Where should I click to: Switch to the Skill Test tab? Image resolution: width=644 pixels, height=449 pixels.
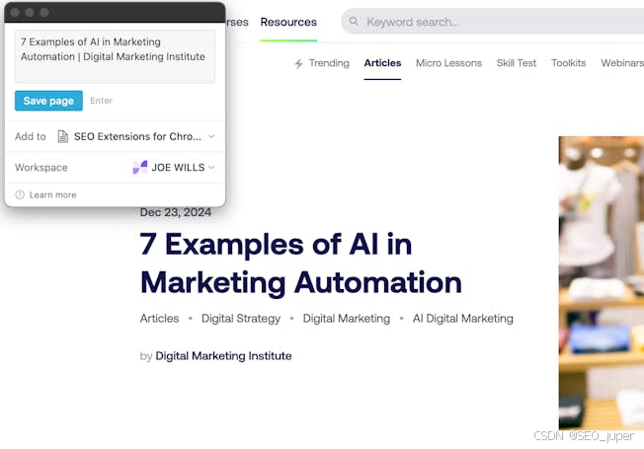point(517,63)
